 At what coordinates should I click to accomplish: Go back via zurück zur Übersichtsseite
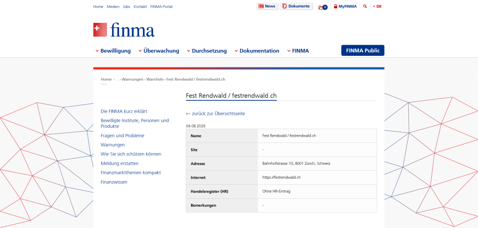[x=215, y=114]
